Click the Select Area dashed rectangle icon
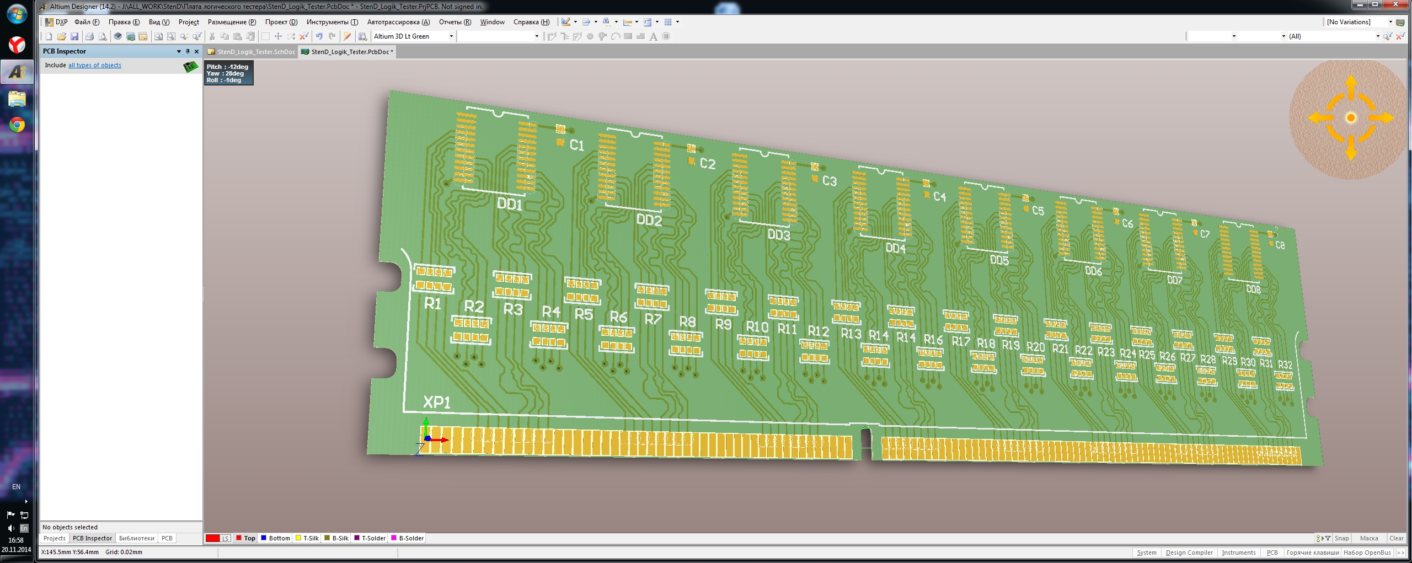1412x563 pixels. [265, 36]
